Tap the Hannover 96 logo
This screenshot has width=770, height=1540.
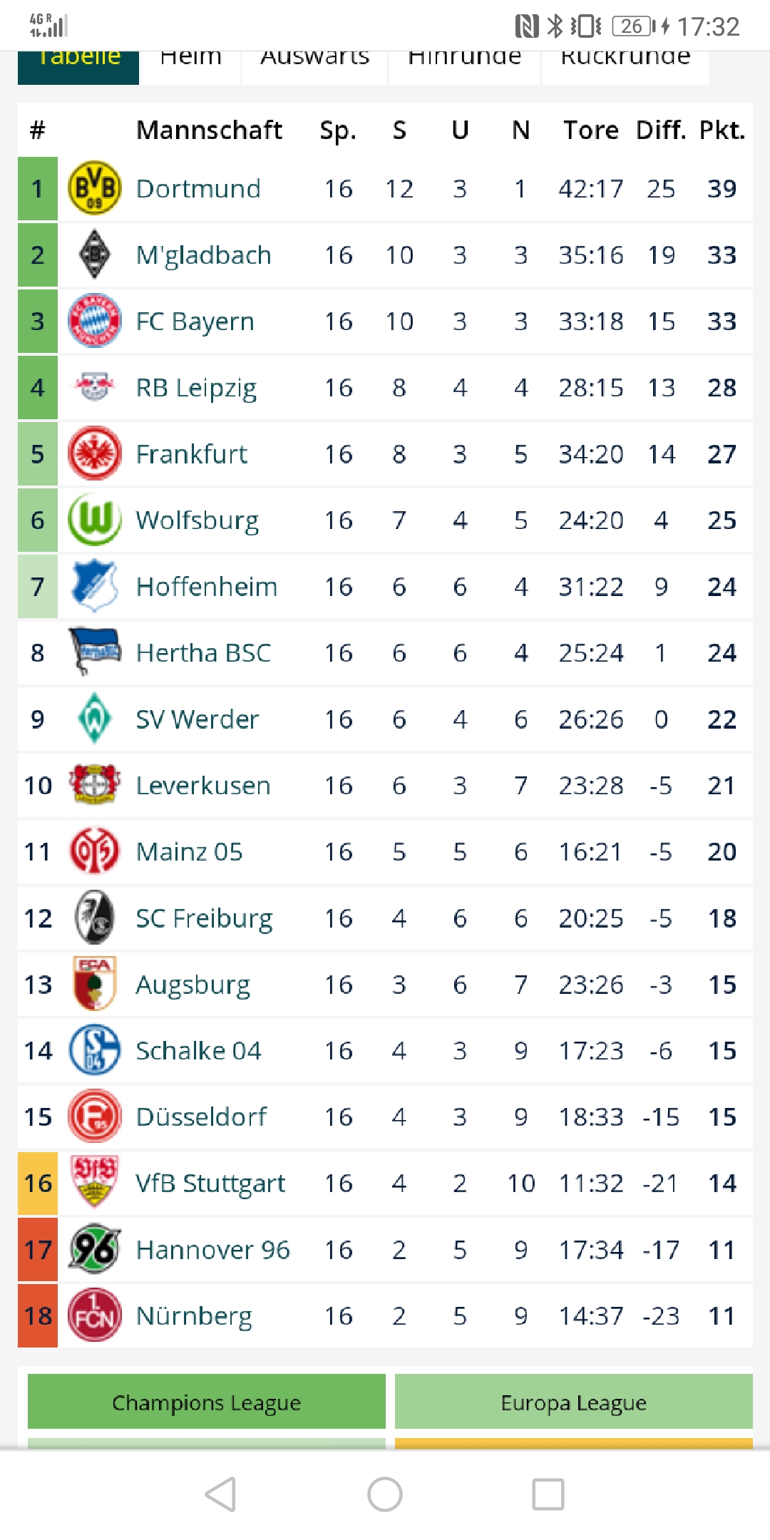[x=94, y=1249]
